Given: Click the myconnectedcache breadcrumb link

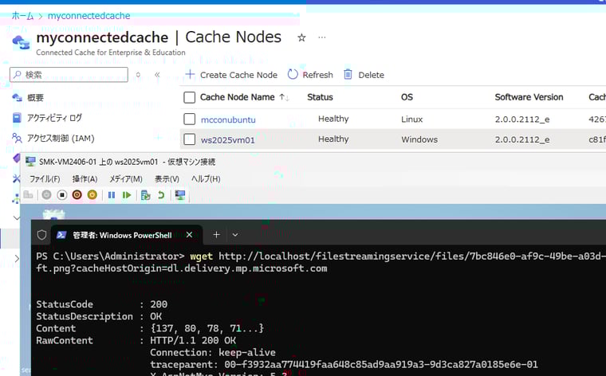Looking at the screenshot, I should 89,16.
